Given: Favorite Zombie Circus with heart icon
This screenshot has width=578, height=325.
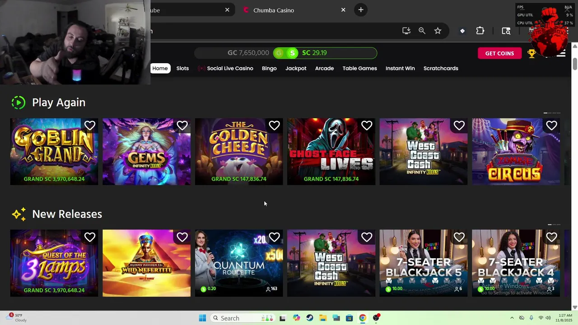Looking at the screenshot, I should pyautogui.click(x=551, y=125).
